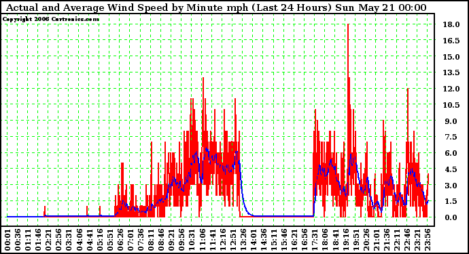This screenshot has height=254, width=469.
Task: Click the 3.0 y-axis label
Action: coord(451,186)
